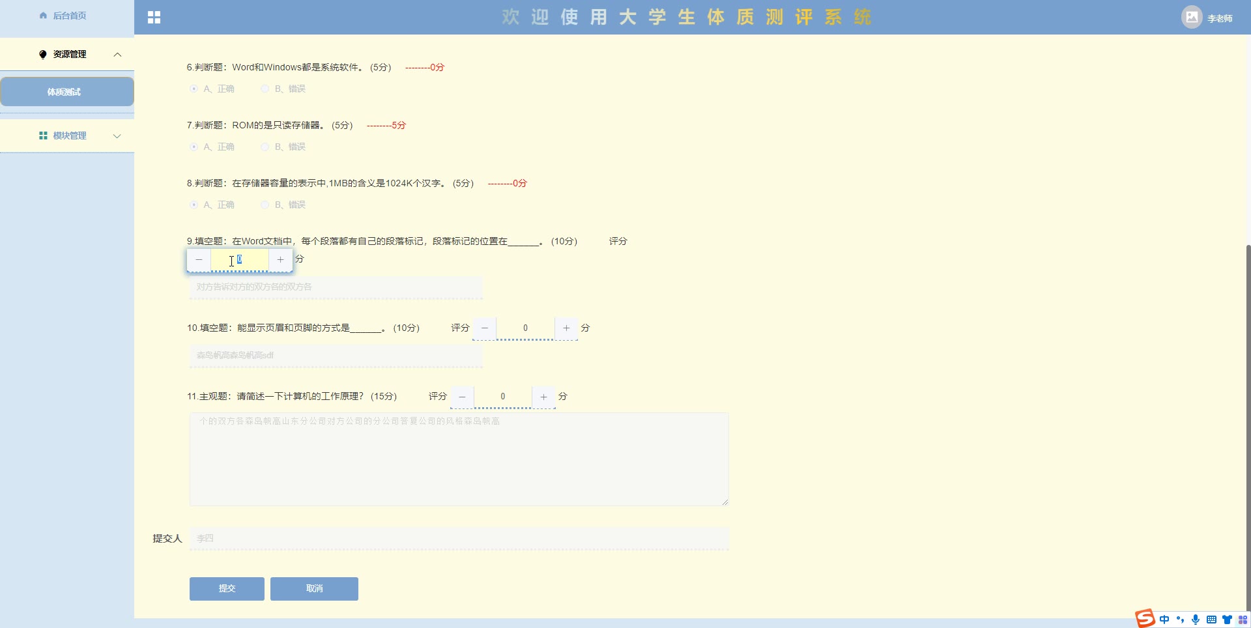This screenshot has width=1251, height=628.
Task: Click the 提交 button
Action: click(x=227, y=588)
